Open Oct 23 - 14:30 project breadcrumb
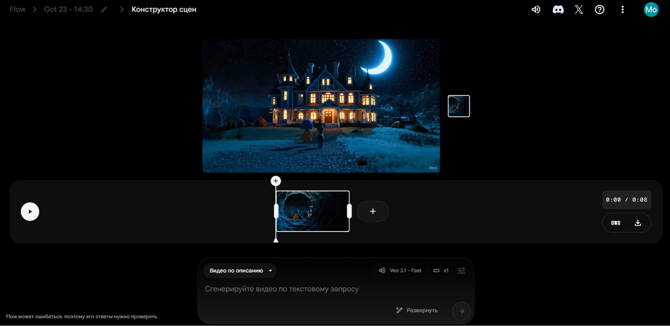The height and width of the screenshot is (326, 670). [x=68, y=9]
